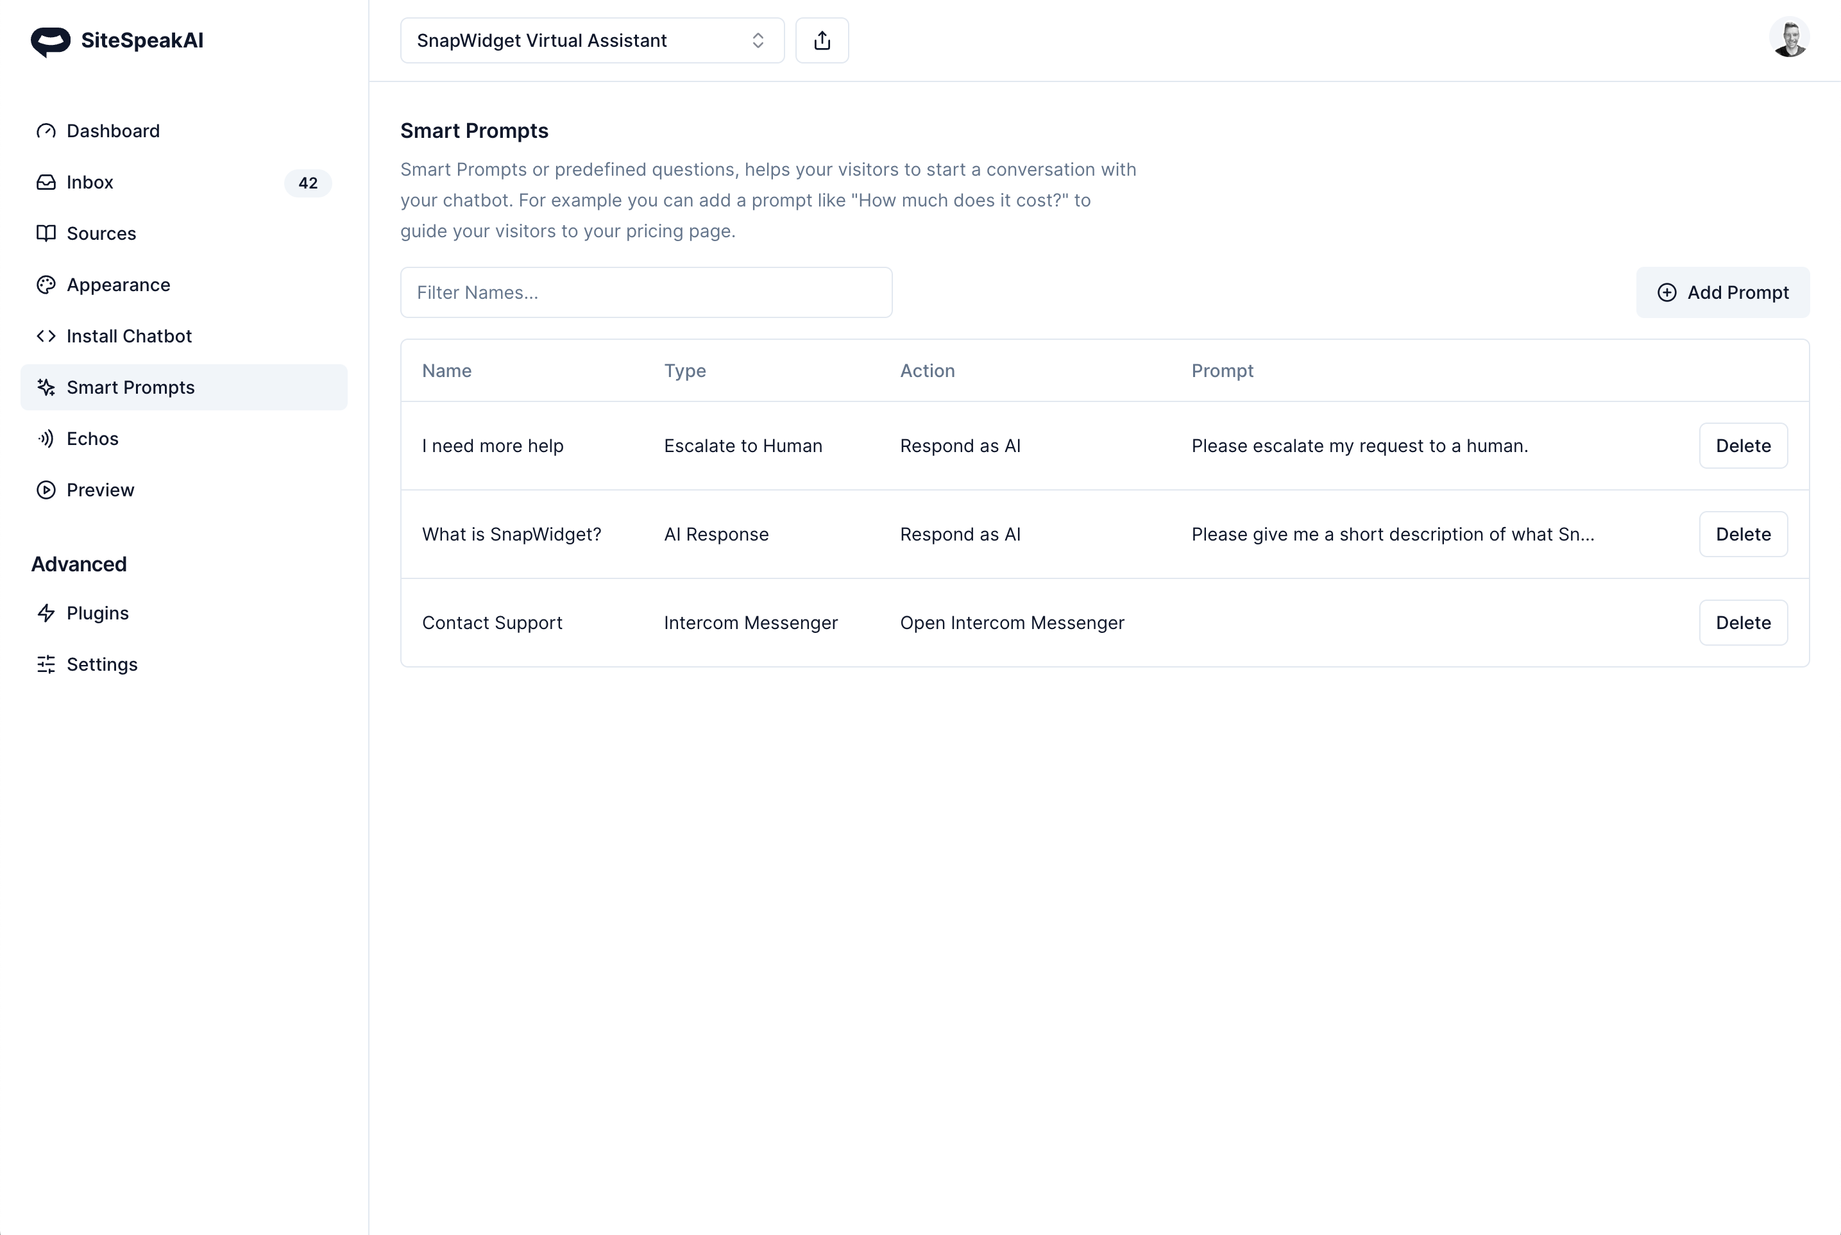This screenshot has width=1841, height=1235.
Task: Click the Sources book icon
Action: (46, 233)
